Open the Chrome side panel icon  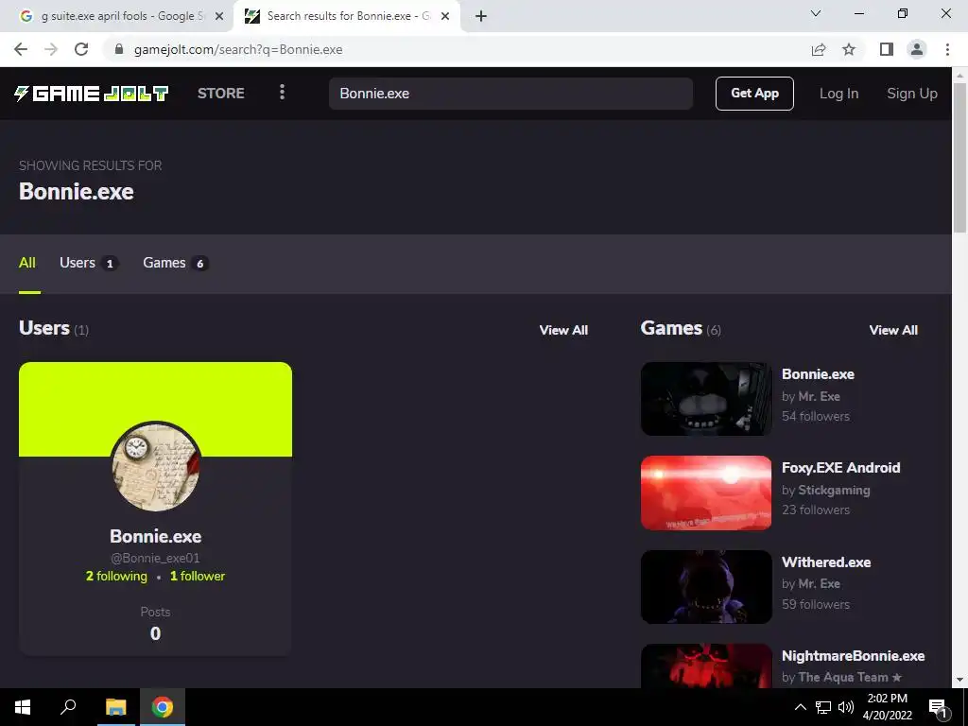coord(887,49)
